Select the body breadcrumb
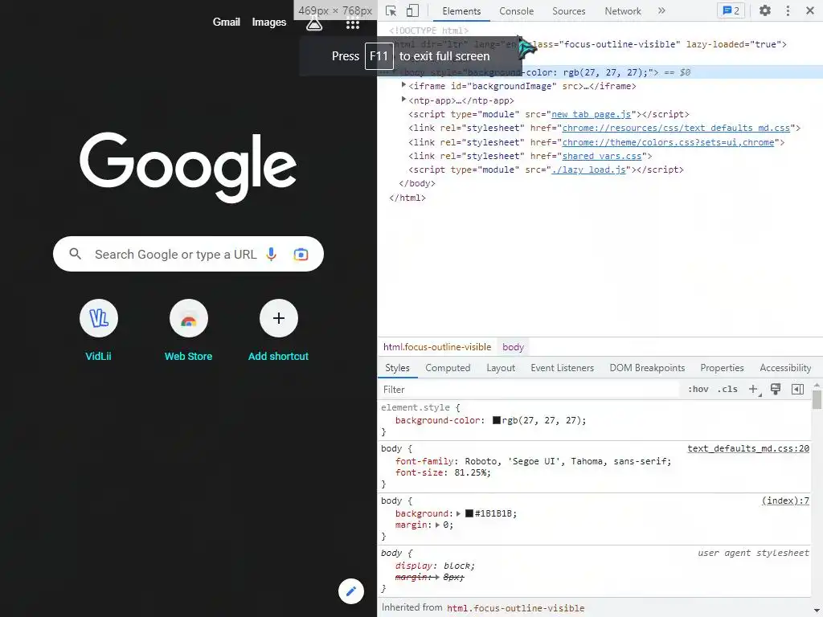The width and height of the screenshot is (823, 617). tap(513, 347)
